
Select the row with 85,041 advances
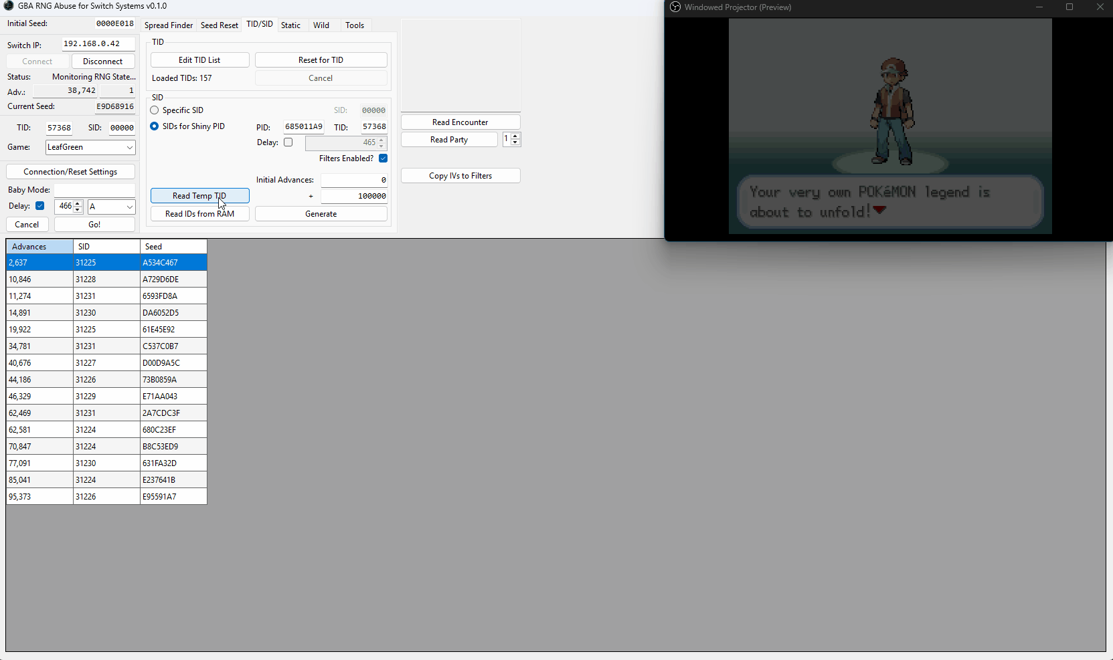106,480
